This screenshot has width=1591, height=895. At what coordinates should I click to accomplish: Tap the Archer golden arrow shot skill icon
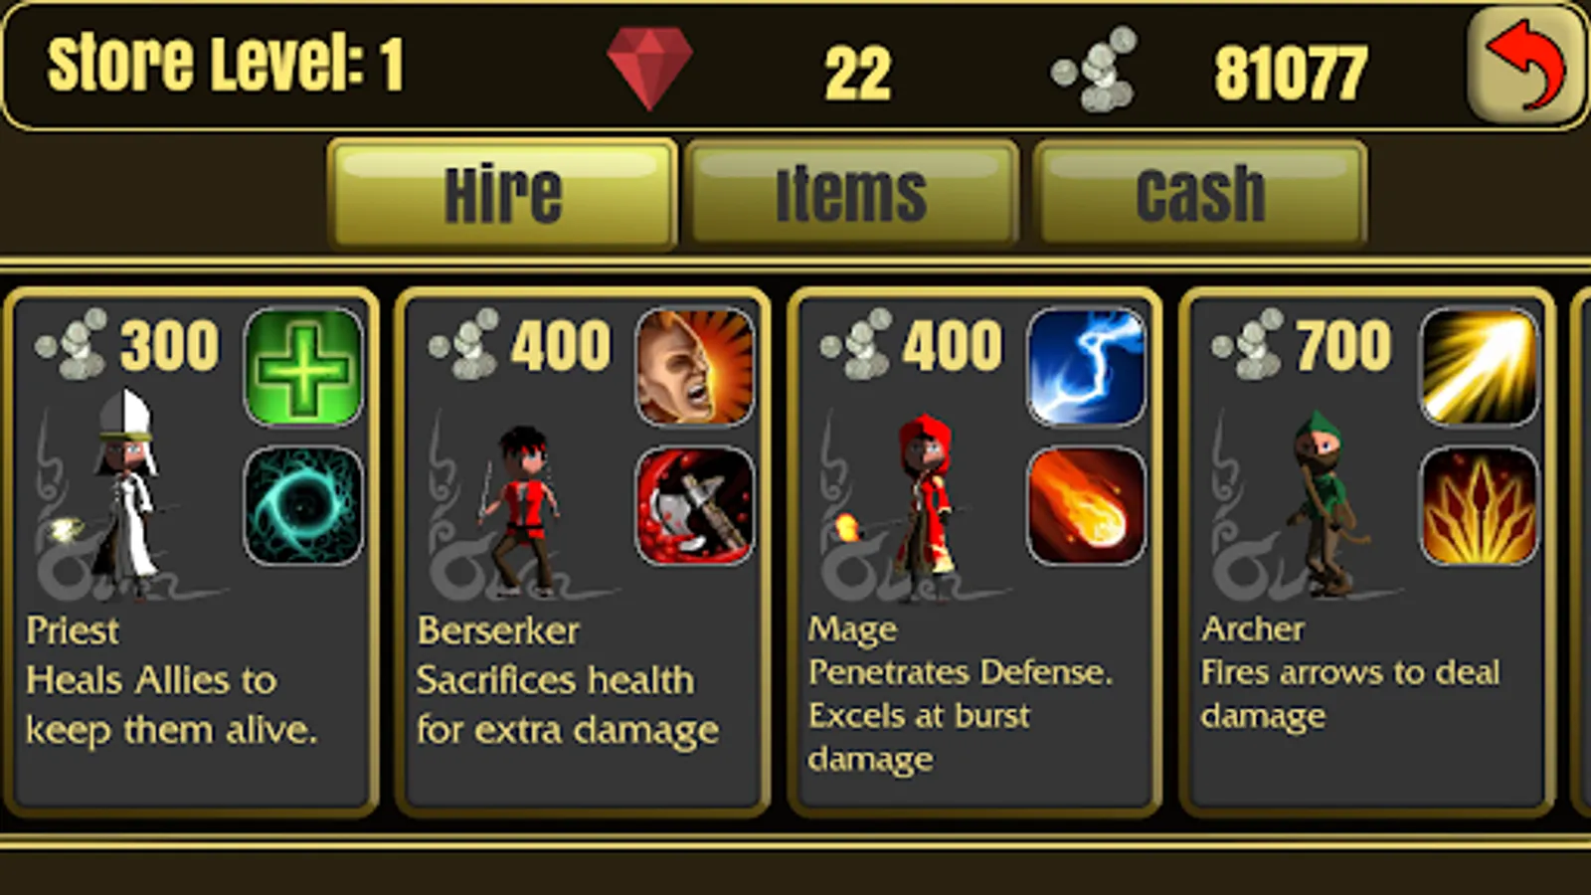pos(1479,366)
